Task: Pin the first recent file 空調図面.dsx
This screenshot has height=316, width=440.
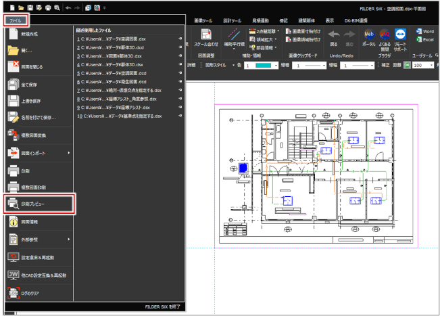Action: 180,39
